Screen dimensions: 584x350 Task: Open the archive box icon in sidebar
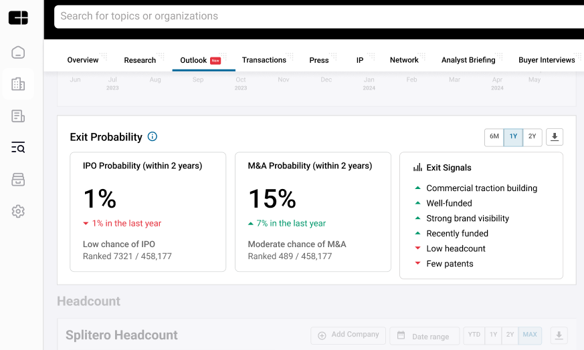(18, 180)
